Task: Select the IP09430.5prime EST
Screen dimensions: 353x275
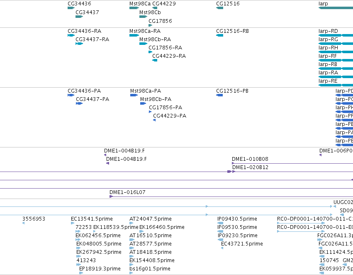Action: coord(220,223)
